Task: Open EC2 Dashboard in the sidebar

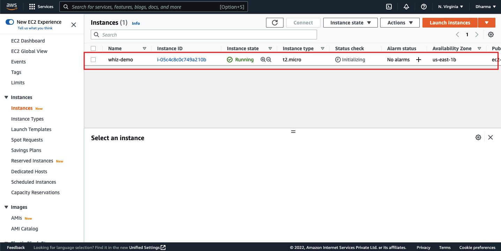Action: pos(28,41)
